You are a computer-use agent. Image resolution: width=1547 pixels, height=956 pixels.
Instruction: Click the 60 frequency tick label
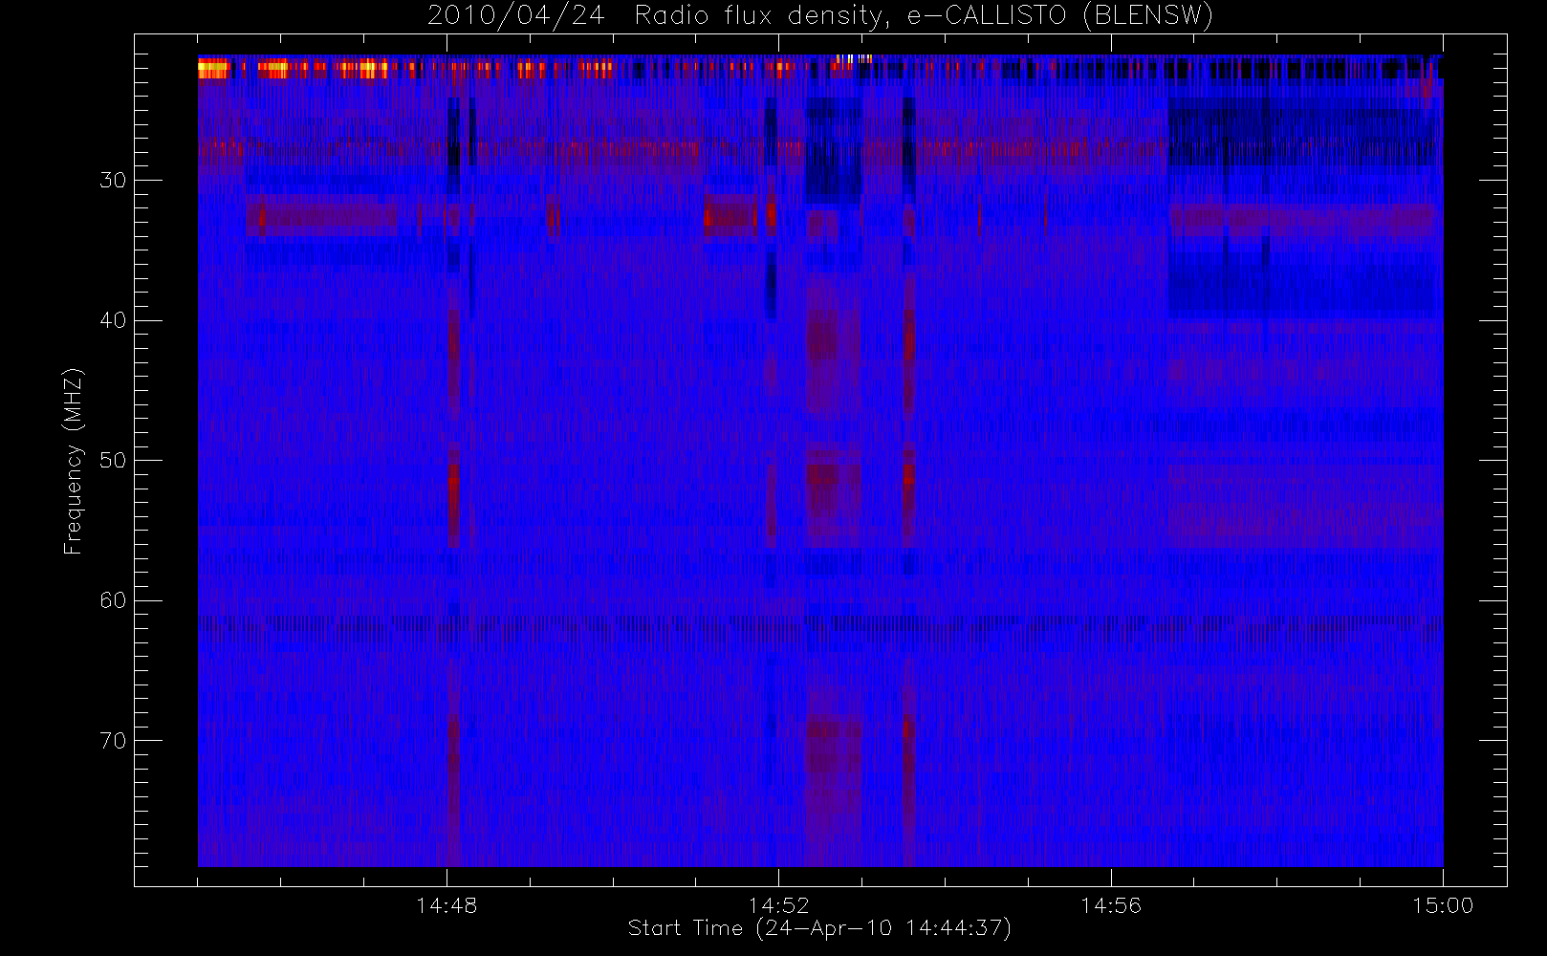pos(112,600)
